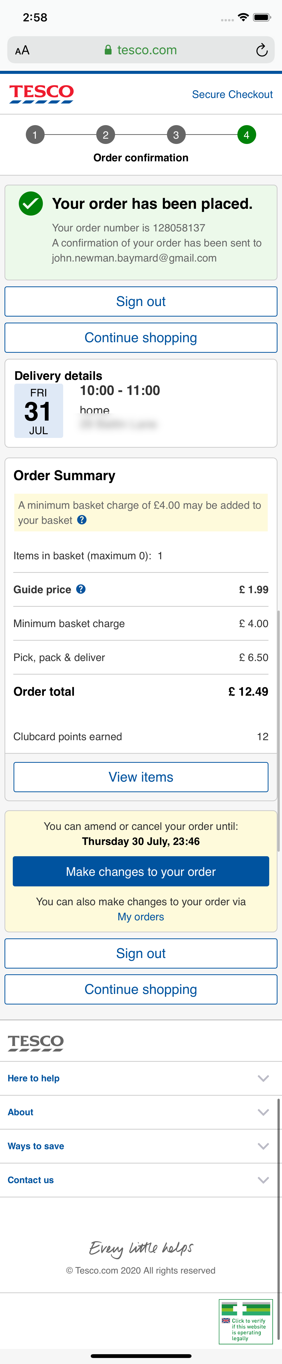Screen dimensions: 282x1364
Task: Expand the Here to help section
Action: pos(141,1078)
